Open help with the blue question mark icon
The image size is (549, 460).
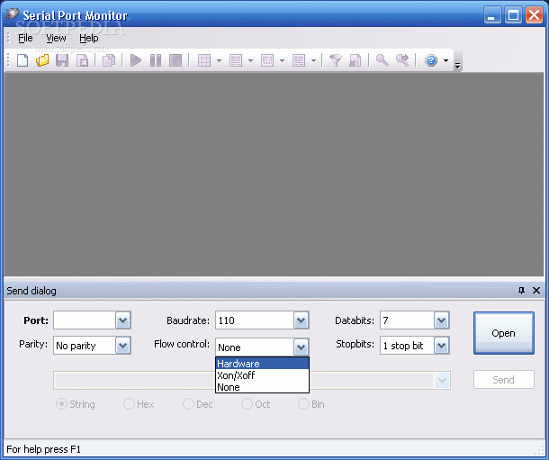431,60
